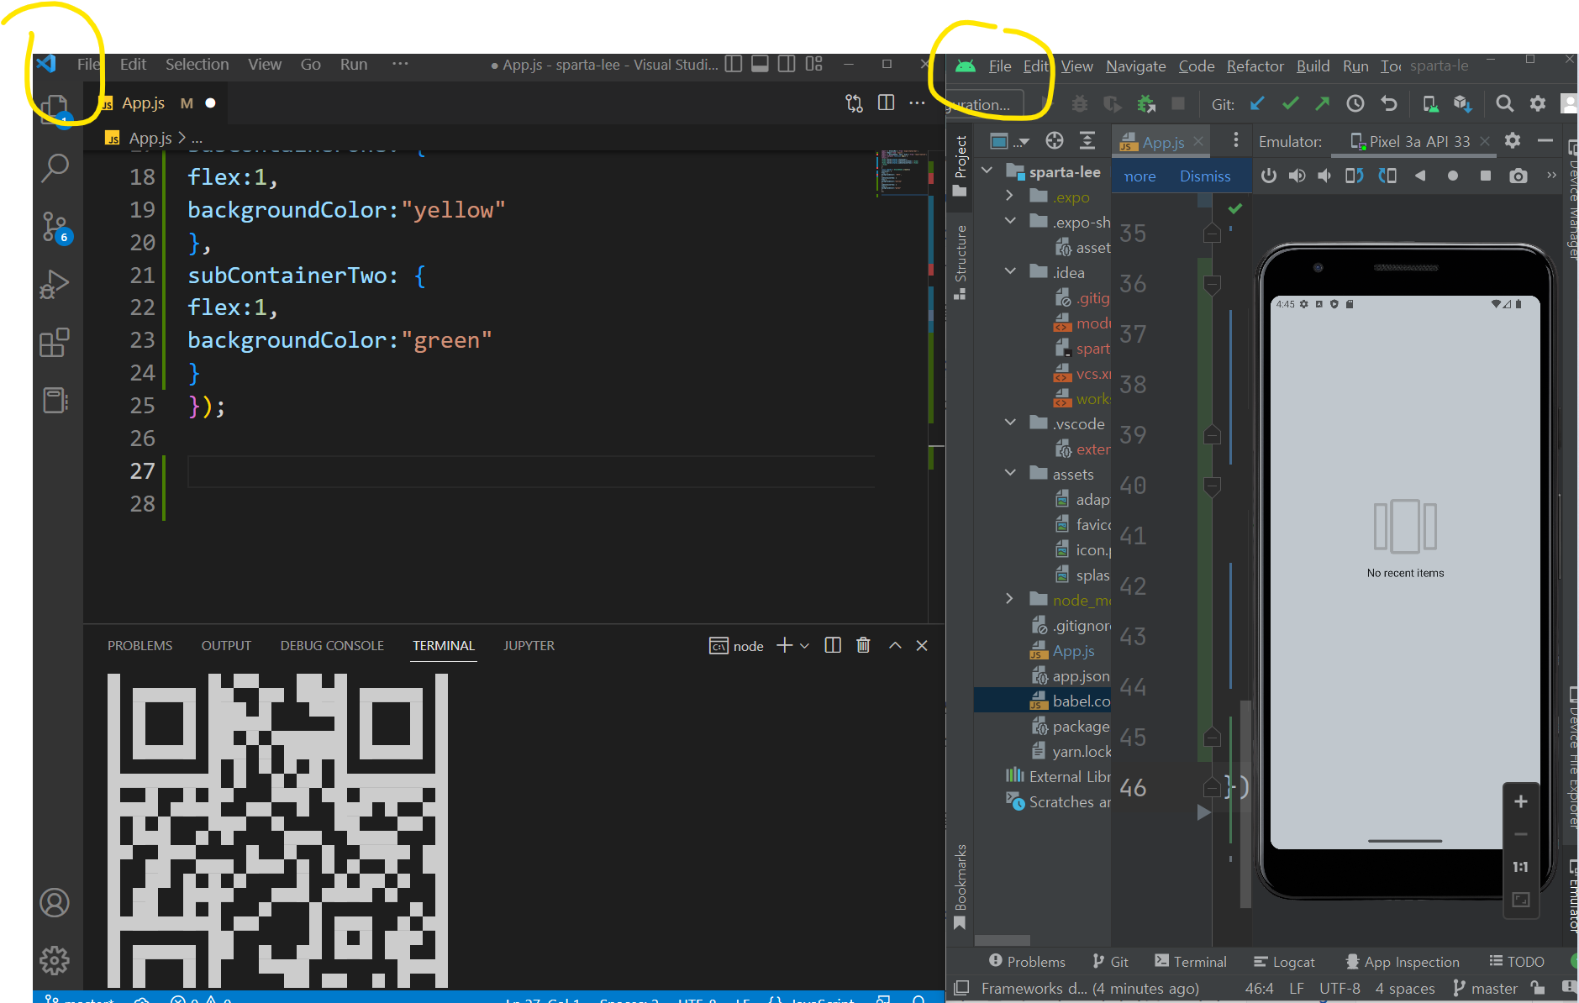Viewport: 1579px width, 1003px height.
Task: Collapse the .vscode folder
Action: coord(1010,423)
